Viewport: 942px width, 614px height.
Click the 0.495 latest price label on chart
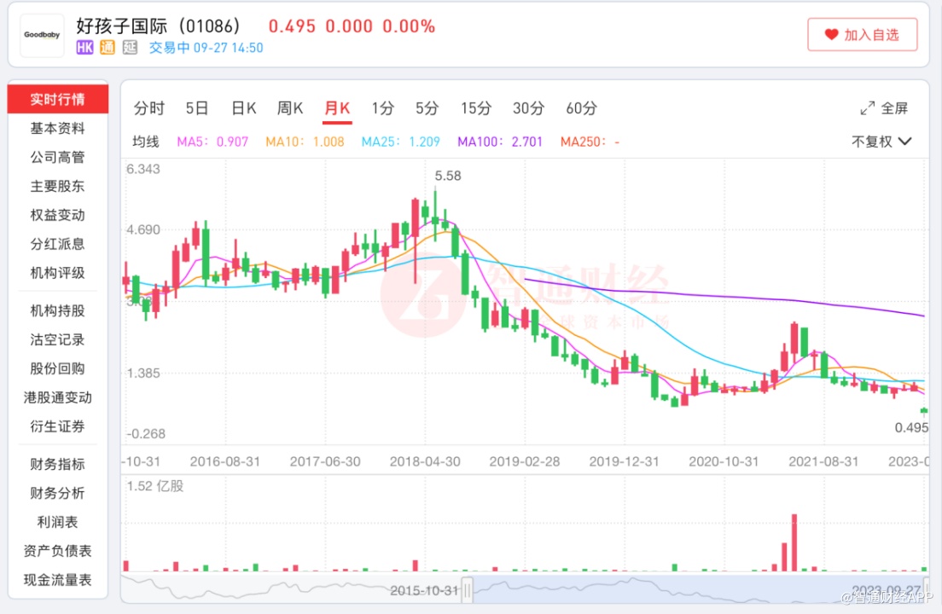pyautogui.click(x=910, y=427)
